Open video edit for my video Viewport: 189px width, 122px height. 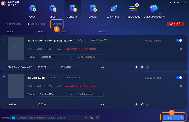(147, 104)
